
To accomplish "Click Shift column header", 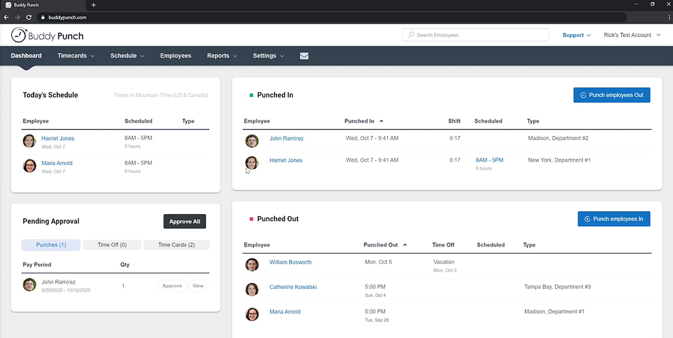I will (454, 121).
